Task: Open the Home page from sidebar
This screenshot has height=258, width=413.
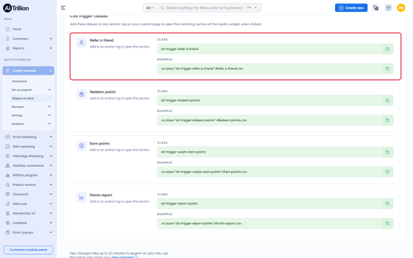Action: click(17, 29)
